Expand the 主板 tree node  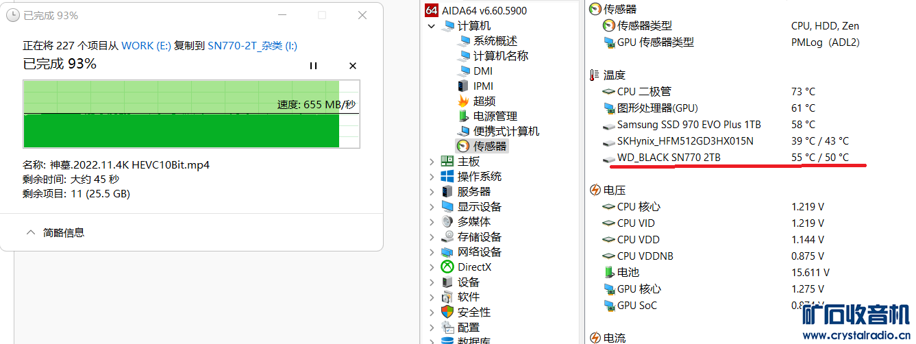[431, 162]
